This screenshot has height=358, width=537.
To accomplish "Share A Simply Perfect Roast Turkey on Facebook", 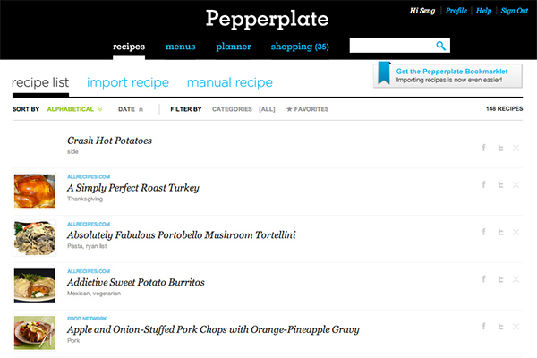I will 483,185.
